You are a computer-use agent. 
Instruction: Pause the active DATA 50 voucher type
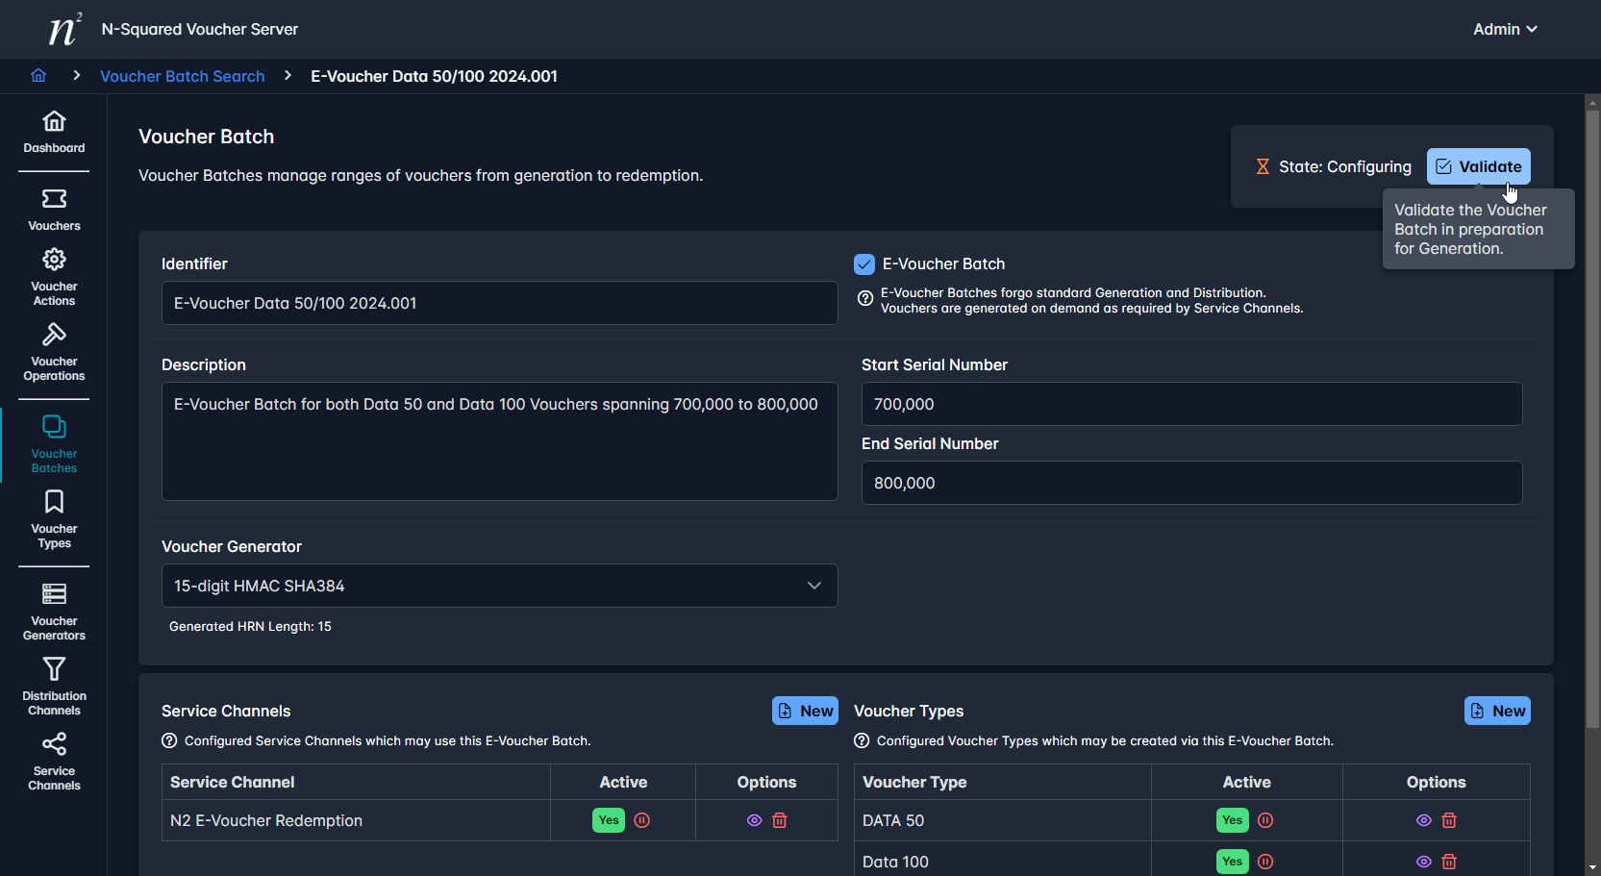pos(1265,820)
